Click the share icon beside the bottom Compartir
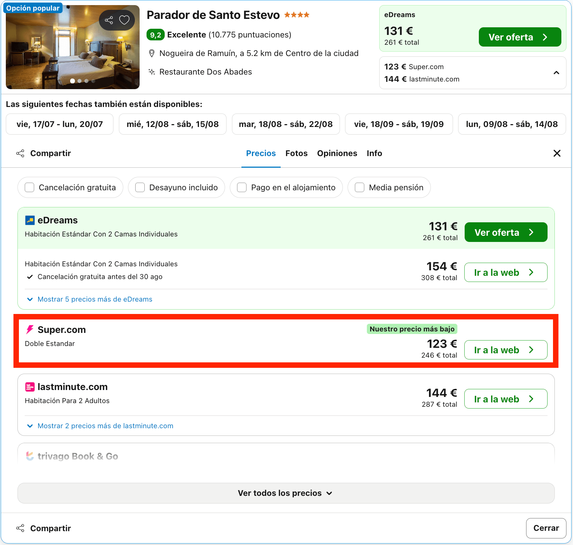The width and height of the screenshot is (573, 545). (x=20, y=528)
